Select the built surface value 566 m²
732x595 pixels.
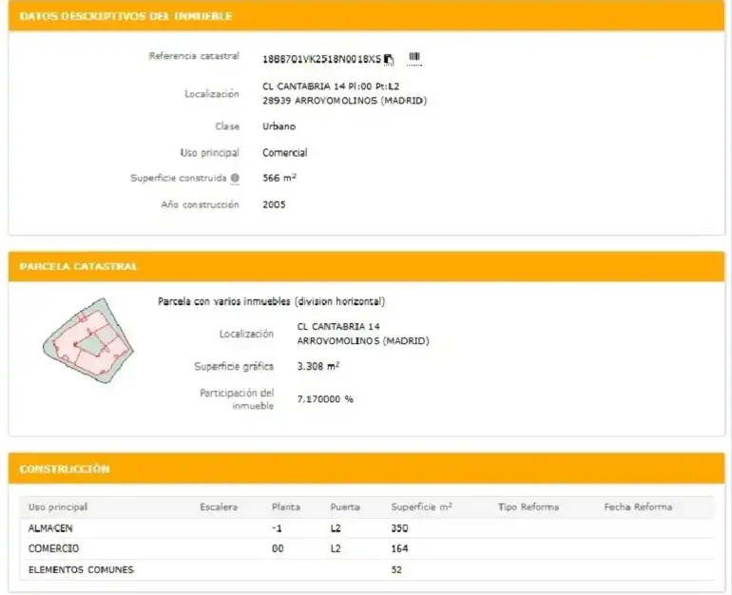pos(279,178)
